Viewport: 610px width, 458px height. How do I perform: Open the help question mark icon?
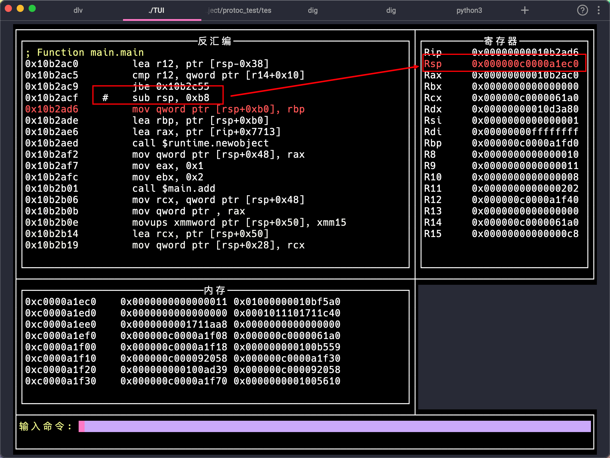tap(582, 10)
